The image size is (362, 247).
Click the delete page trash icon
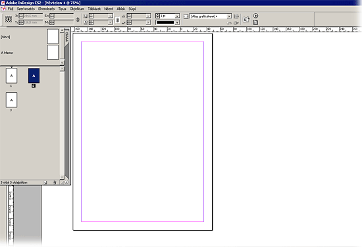click(55, 182)
